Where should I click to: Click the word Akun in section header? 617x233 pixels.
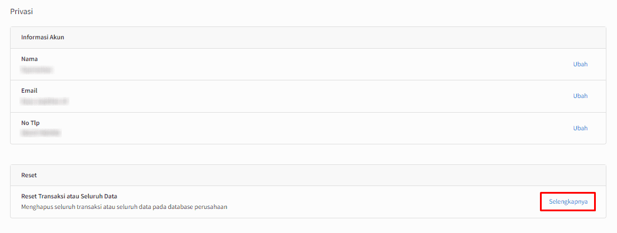58,38
